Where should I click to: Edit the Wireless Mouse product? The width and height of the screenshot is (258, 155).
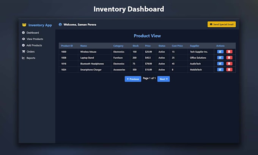tap(220, 52)
